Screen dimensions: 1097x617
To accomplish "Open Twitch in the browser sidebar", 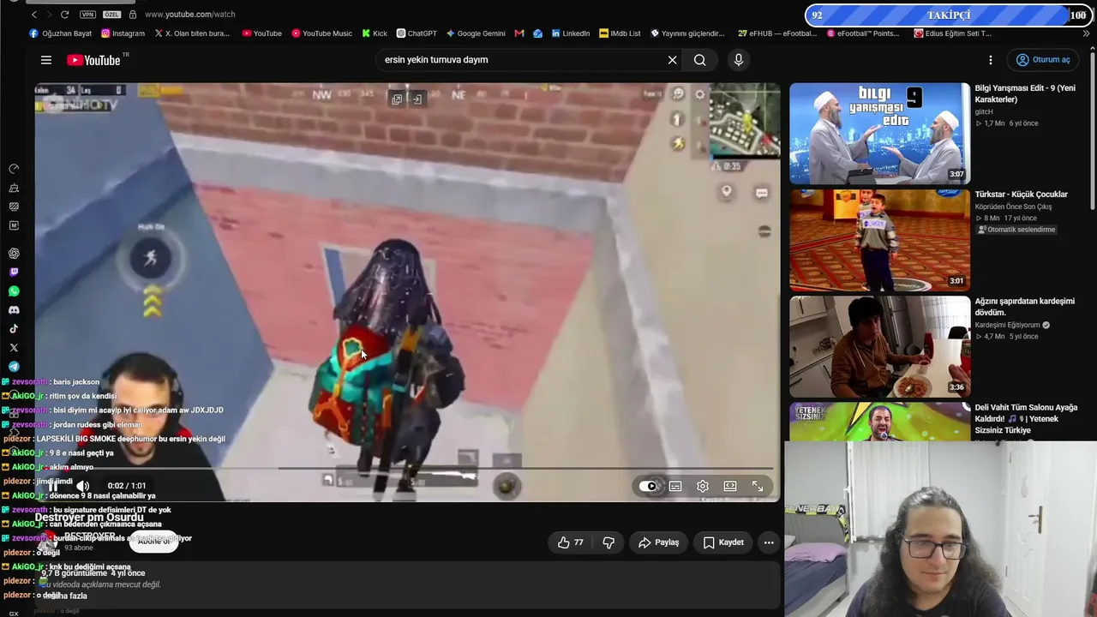I will (14, 273).
